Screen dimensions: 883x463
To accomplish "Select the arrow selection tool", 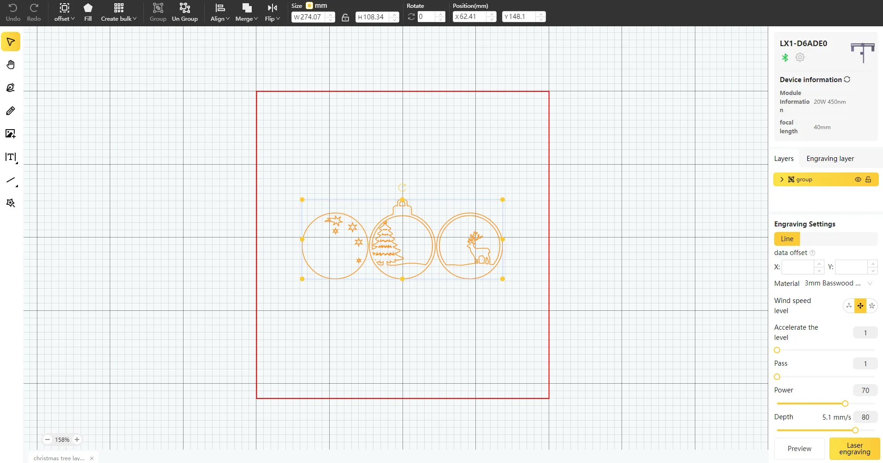I will pyautogui.click(x=11, y=42).
